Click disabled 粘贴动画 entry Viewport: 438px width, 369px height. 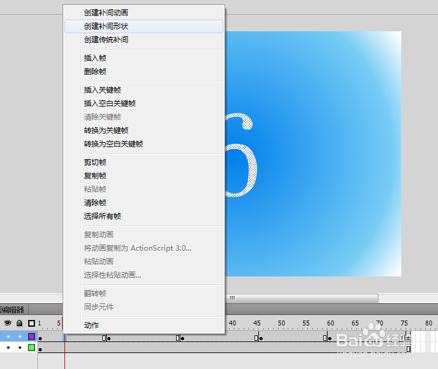[144, 262]
